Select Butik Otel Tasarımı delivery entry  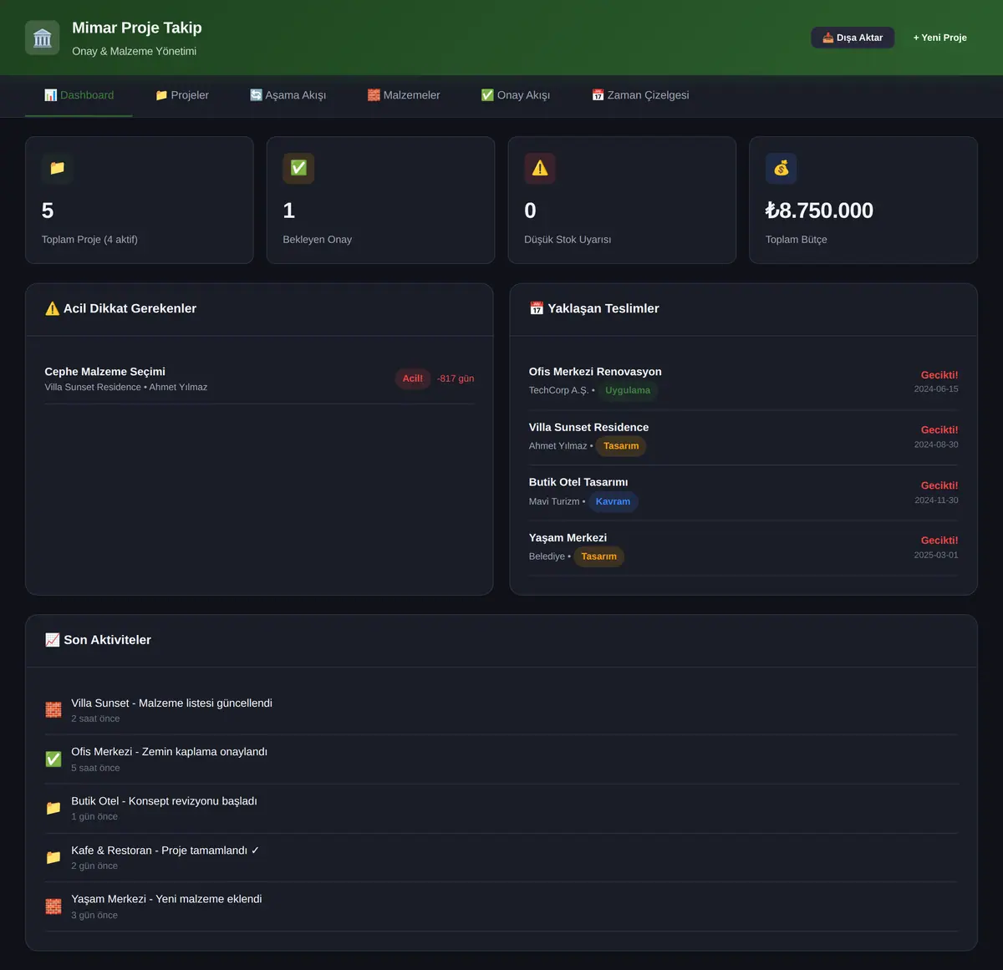pos(744,492)
